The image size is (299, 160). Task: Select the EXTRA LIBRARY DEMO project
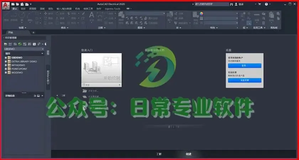[24, 62]
